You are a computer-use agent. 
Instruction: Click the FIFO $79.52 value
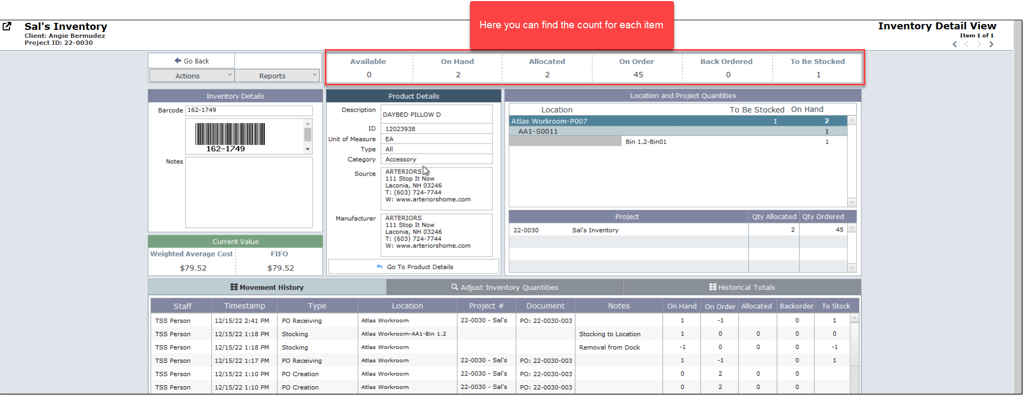click(x=281, y=268)
